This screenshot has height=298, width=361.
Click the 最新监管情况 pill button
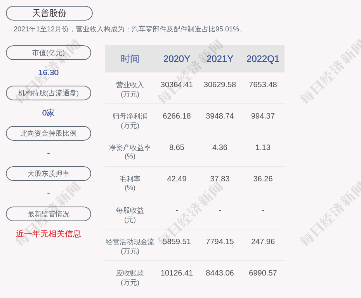(x=49, y=214)
